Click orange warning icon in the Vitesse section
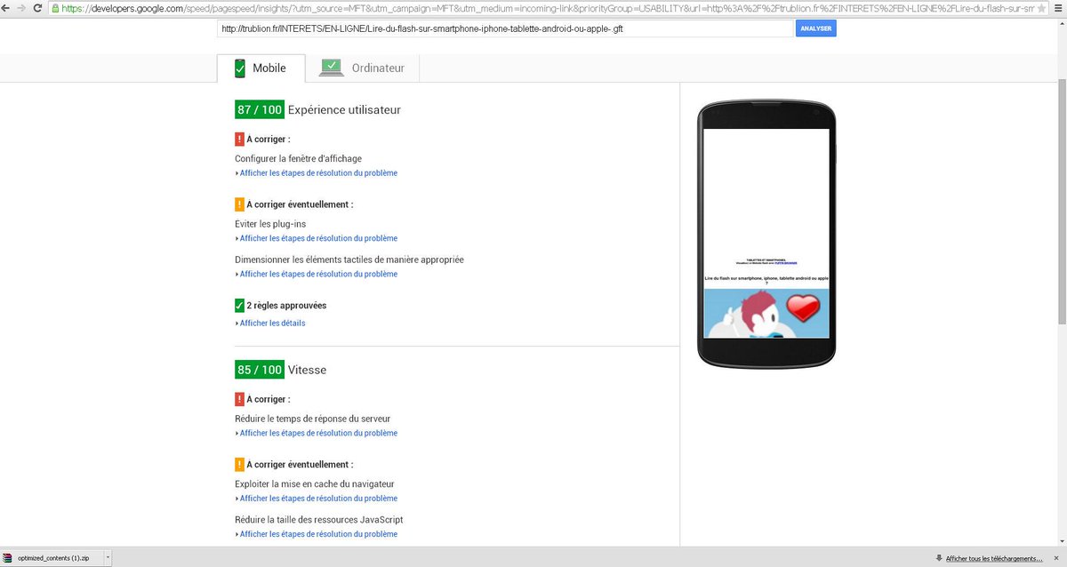This screenshot has width=1067, height=567. tap(239, 464)
